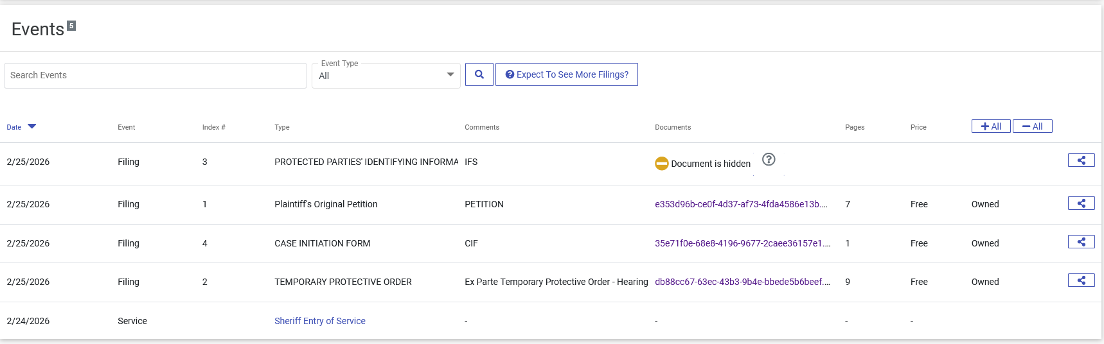Screen dimensions: 1104x344
Task: Open the Sheriff Entry of Service link
Action: click(x=319, y=321)
